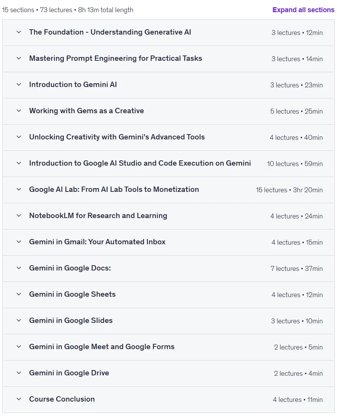Image resolution: width=337 pixels, height=416 pixels.
Task: Open chevron beside Introduction to Gemini AI
Action: tap(19, 85)
